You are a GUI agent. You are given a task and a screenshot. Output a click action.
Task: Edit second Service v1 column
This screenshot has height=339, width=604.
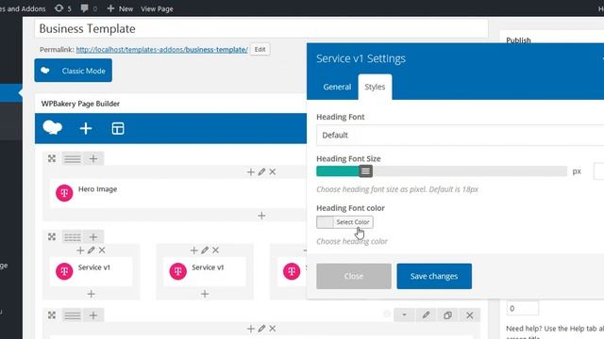pyautogui.click(x=205, y=250)
